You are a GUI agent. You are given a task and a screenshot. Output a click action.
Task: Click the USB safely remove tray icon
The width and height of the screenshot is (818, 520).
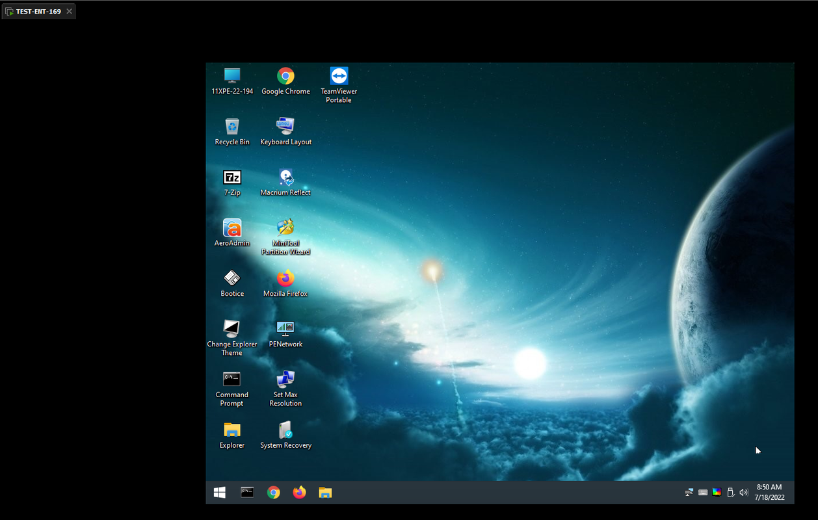point(730,493)
